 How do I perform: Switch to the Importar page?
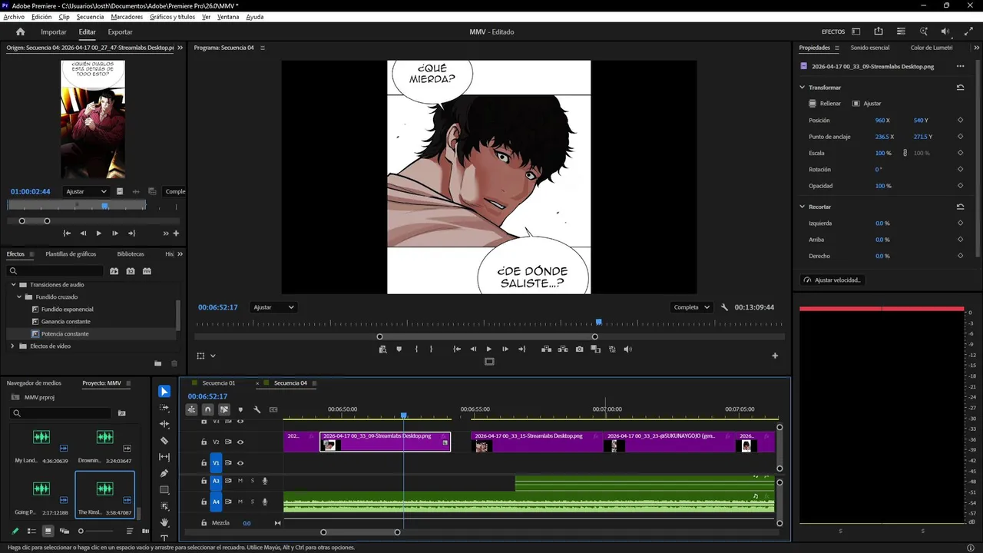point(54,32)
